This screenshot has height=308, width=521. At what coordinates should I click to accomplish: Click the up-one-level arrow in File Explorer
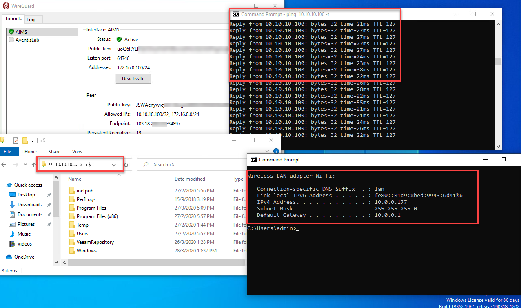click(x=34, y=165)
